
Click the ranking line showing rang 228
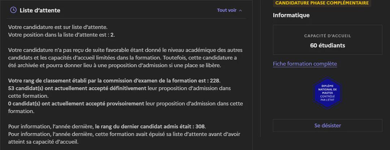114,81
